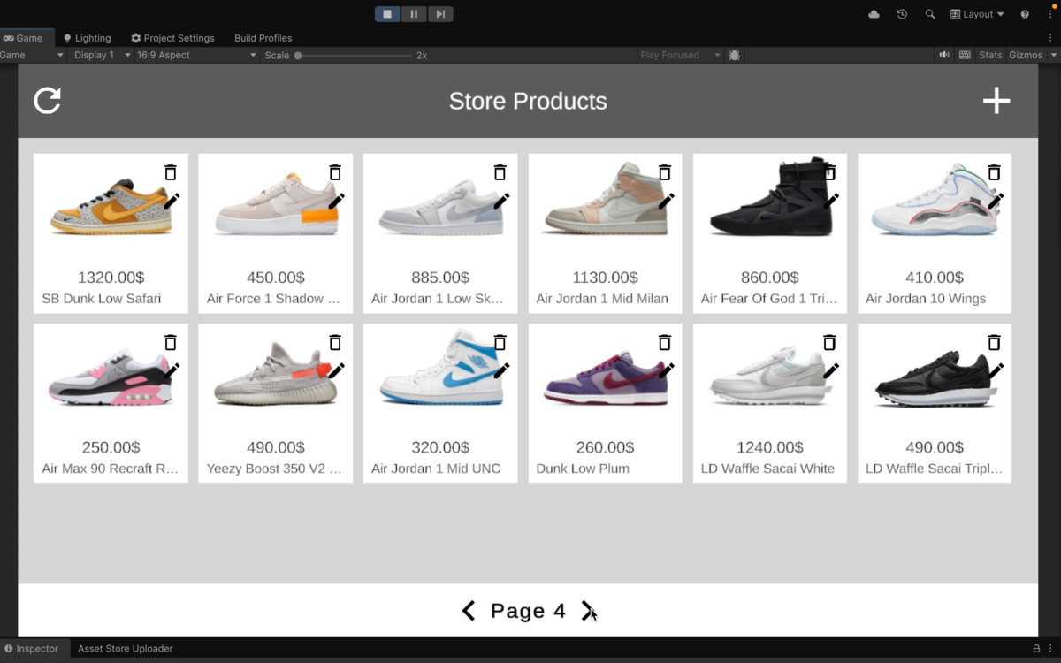Delete the Air Jordan 1 Low product

[500, 172]
